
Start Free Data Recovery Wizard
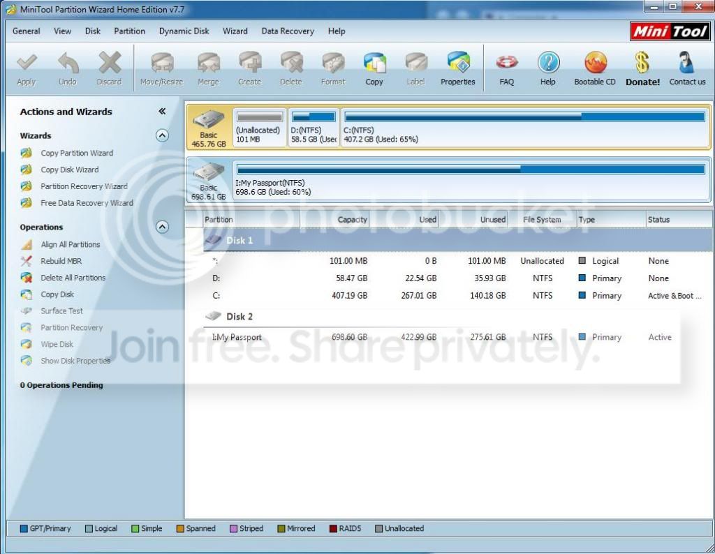point(87,203)
